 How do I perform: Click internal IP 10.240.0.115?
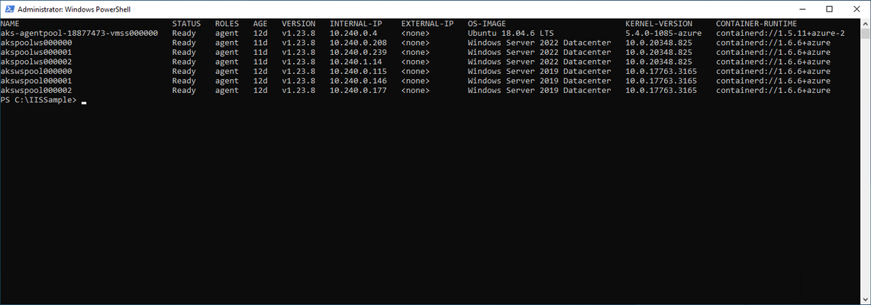358,71
